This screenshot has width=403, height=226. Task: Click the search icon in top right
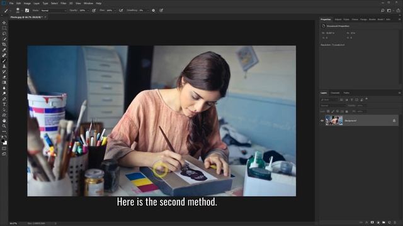(x=382, y=11)
